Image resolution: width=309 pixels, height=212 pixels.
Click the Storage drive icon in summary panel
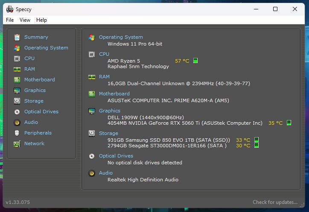click(x=92, y=133)
